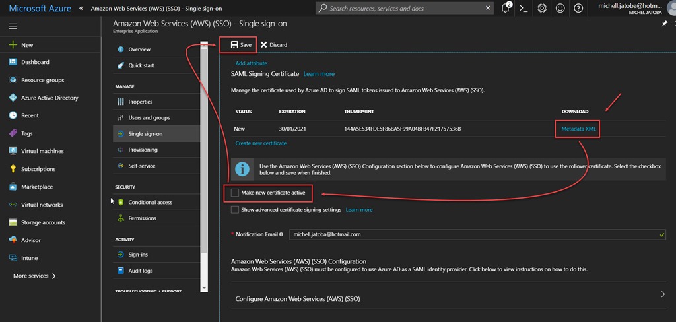Open Permissions menu item

(156, 218)
